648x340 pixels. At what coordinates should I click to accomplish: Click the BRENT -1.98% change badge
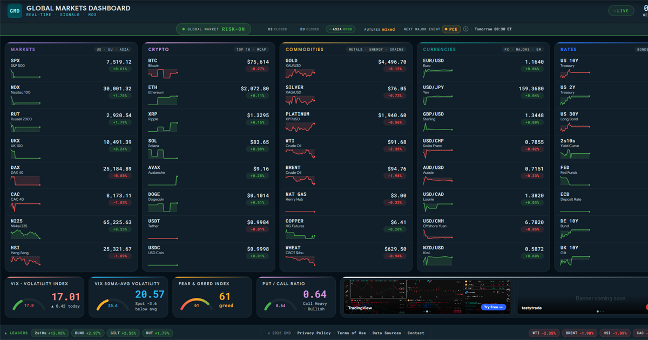tap(395, 176)
